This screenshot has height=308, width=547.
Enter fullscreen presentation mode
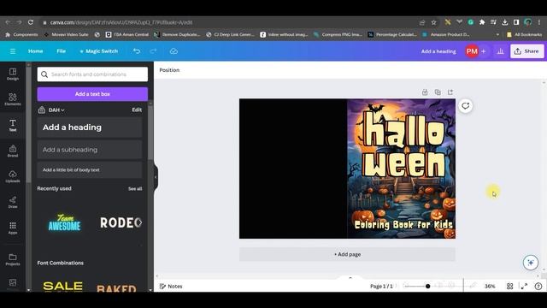(x=524, y=286)
